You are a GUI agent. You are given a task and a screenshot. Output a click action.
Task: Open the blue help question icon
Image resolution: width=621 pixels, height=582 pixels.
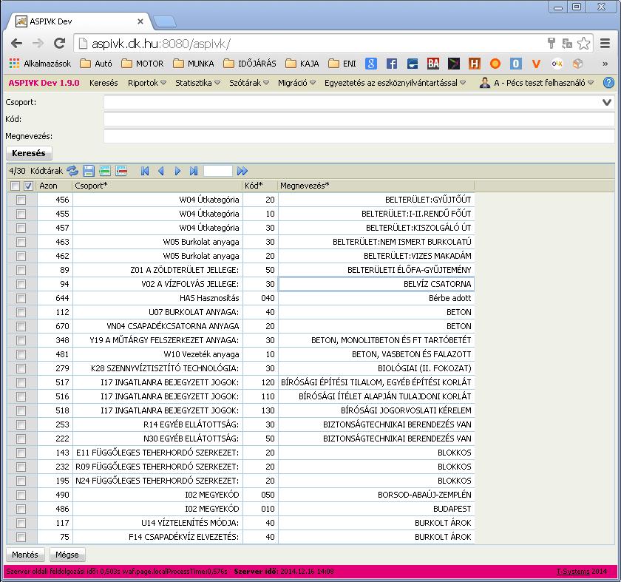pyautogui.click(x=608, y=82)
